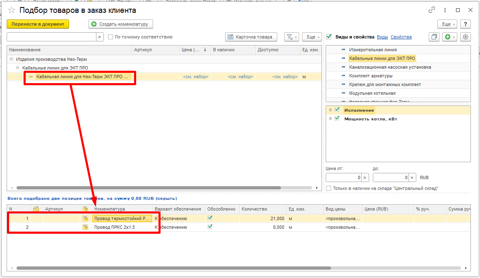Follow the 'Свойства' link
Screen dimensions: 480x278
401,37
